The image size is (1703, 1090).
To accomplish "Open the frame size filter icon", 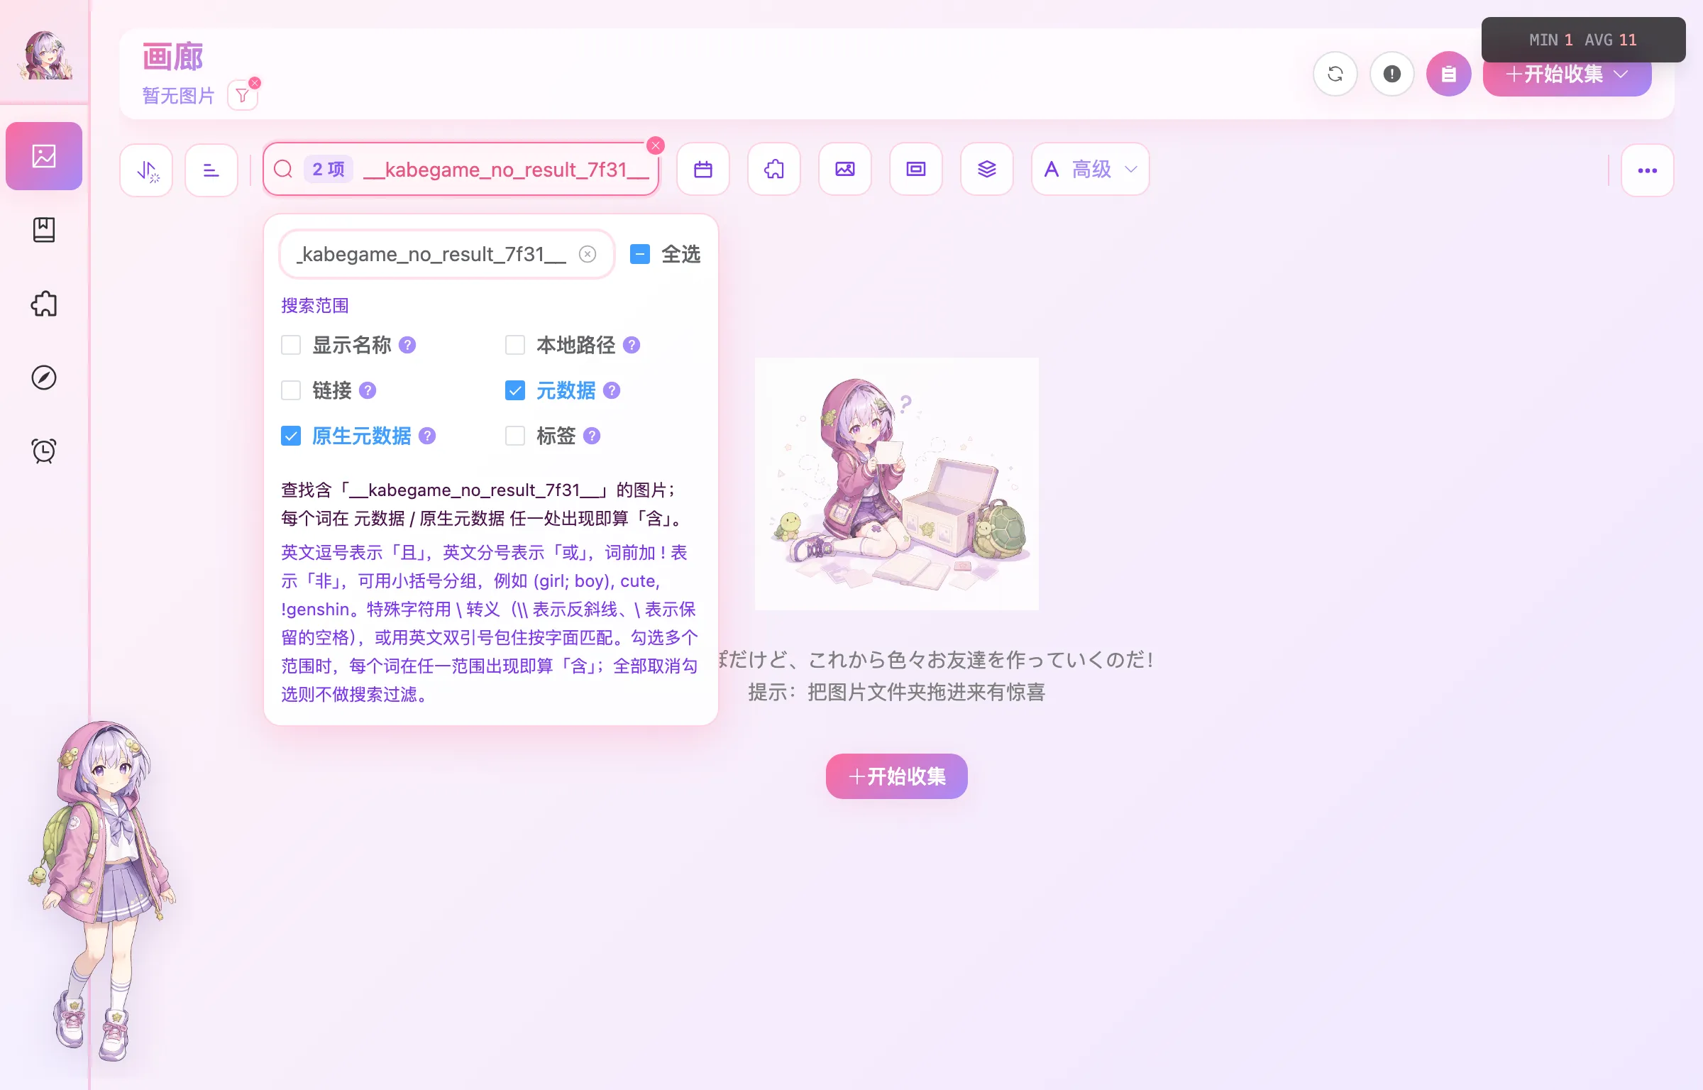I will click(x=916, y=170).
